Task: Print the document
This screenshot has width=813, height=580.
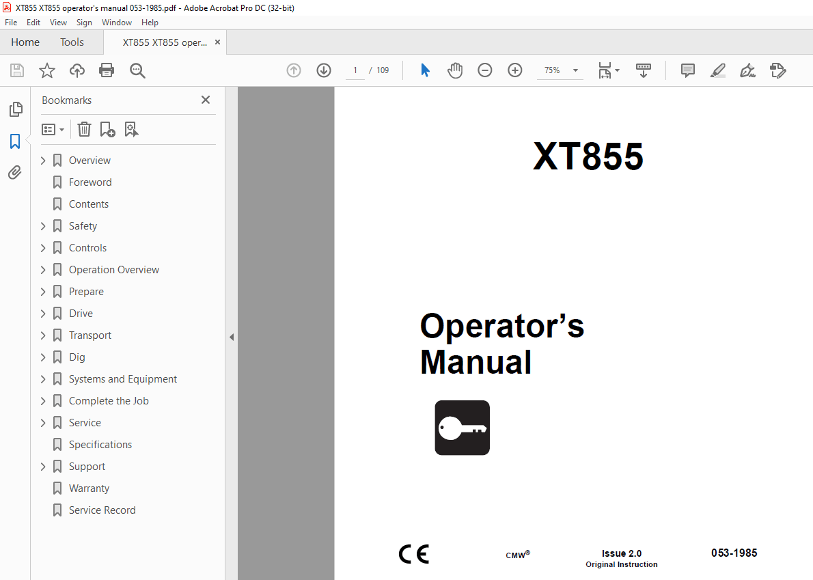Action: coord(107,70)
